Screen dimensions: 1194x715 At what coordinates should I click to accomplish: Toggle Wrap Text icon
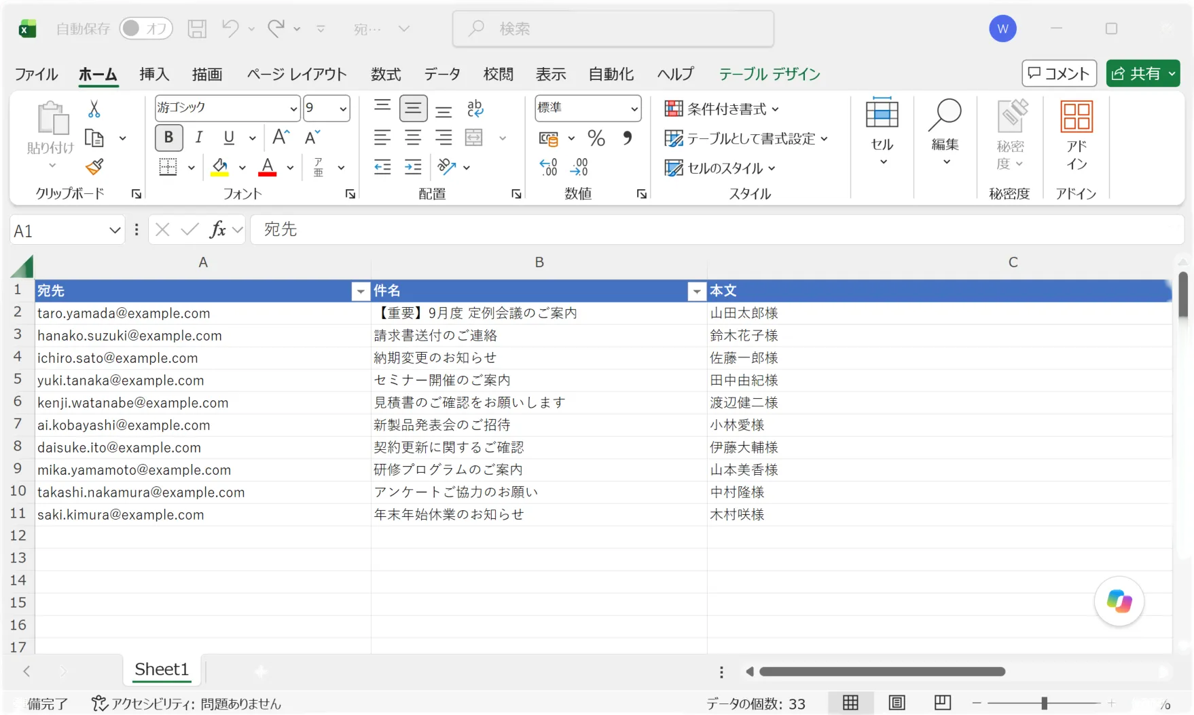pos(475,108)
